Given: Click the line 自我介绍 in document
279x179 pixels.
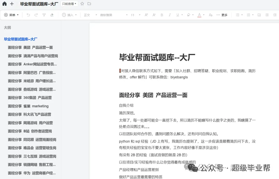Looking at the screenshot, I should (126, 105).
